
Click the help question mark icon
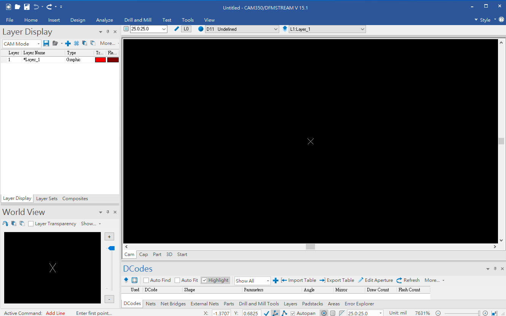pos(501,20)
